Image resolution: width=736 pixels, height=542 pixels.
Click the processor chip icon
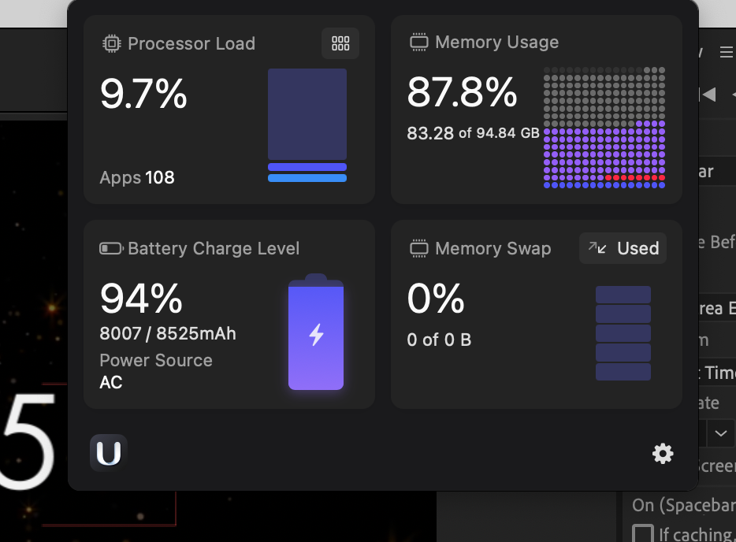(x=112, y=43)
